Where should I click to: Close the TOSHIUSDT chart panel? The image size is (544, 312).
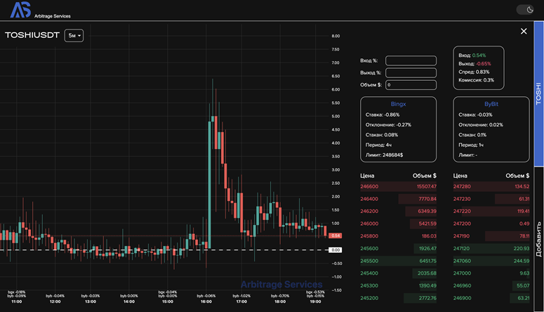(x=523, y=31)
